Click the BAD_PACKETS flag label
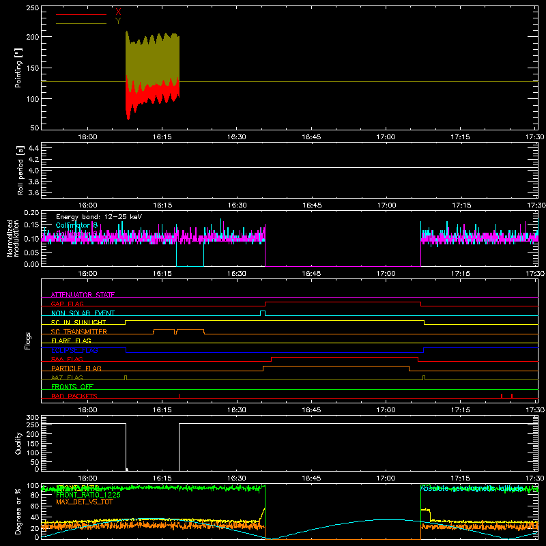Image resolution: width=546 pixels, height=546 pixels. (74, 396)
